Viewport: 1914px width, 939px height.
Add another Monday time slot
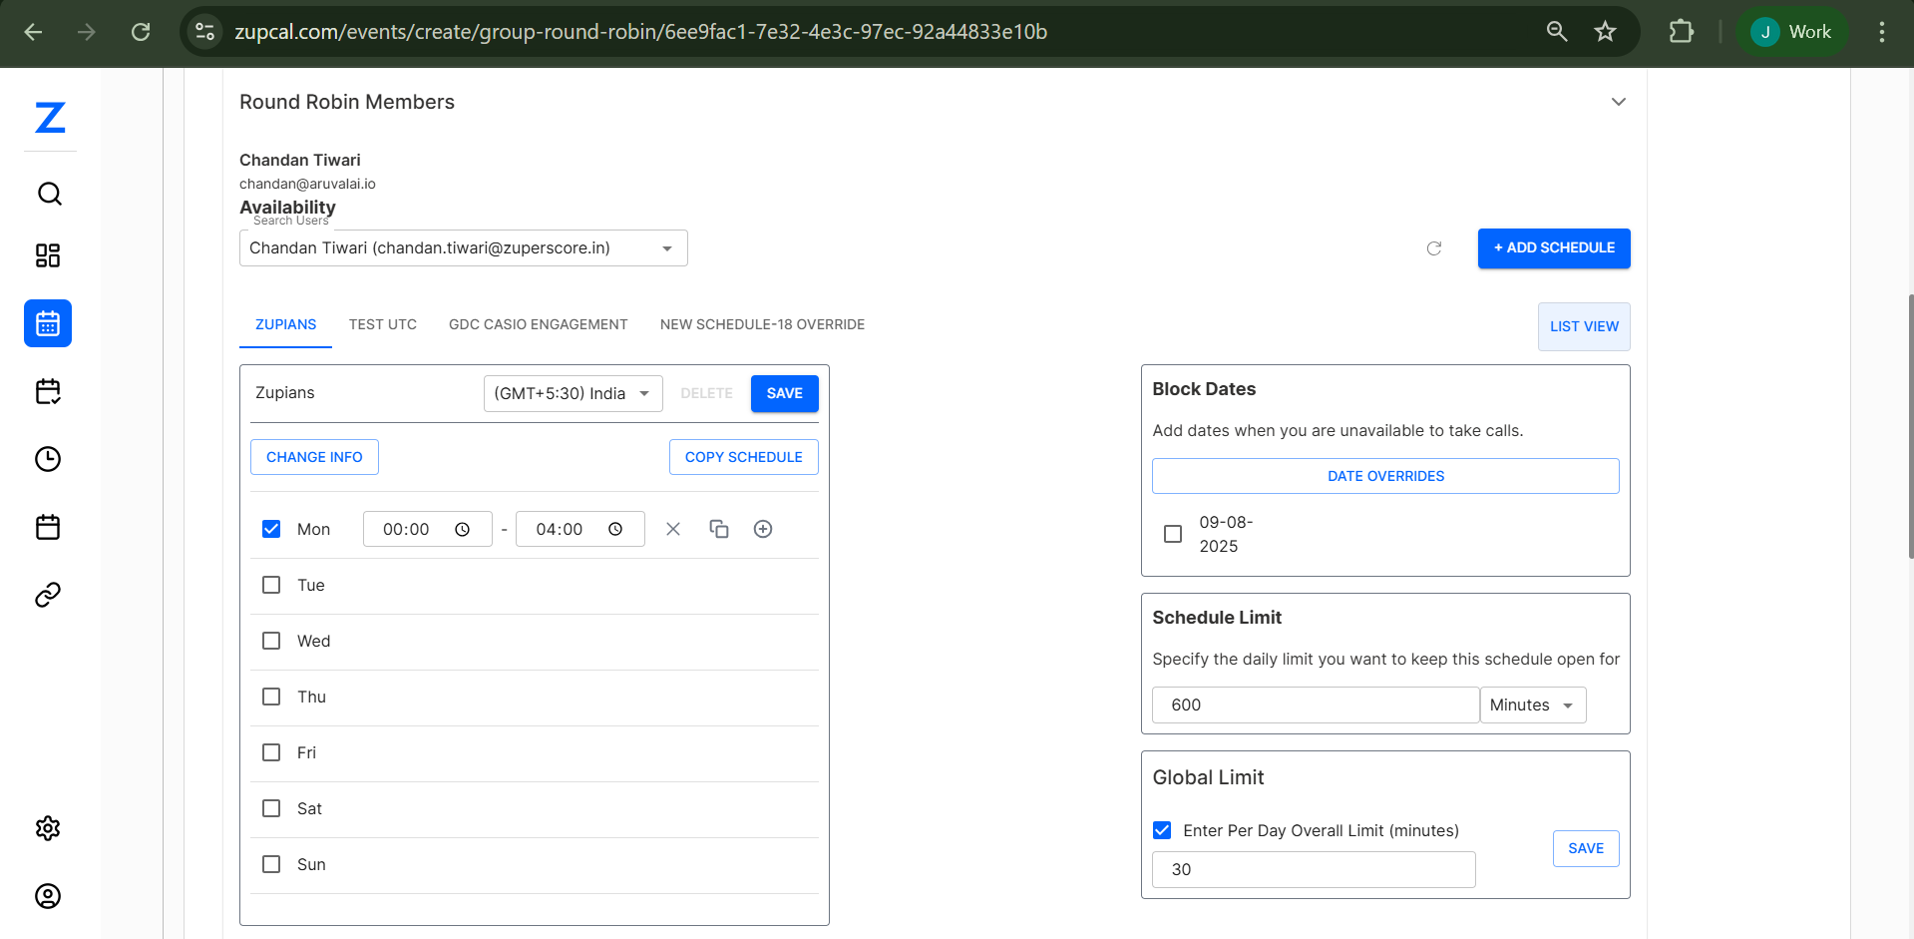coord(763,529)
